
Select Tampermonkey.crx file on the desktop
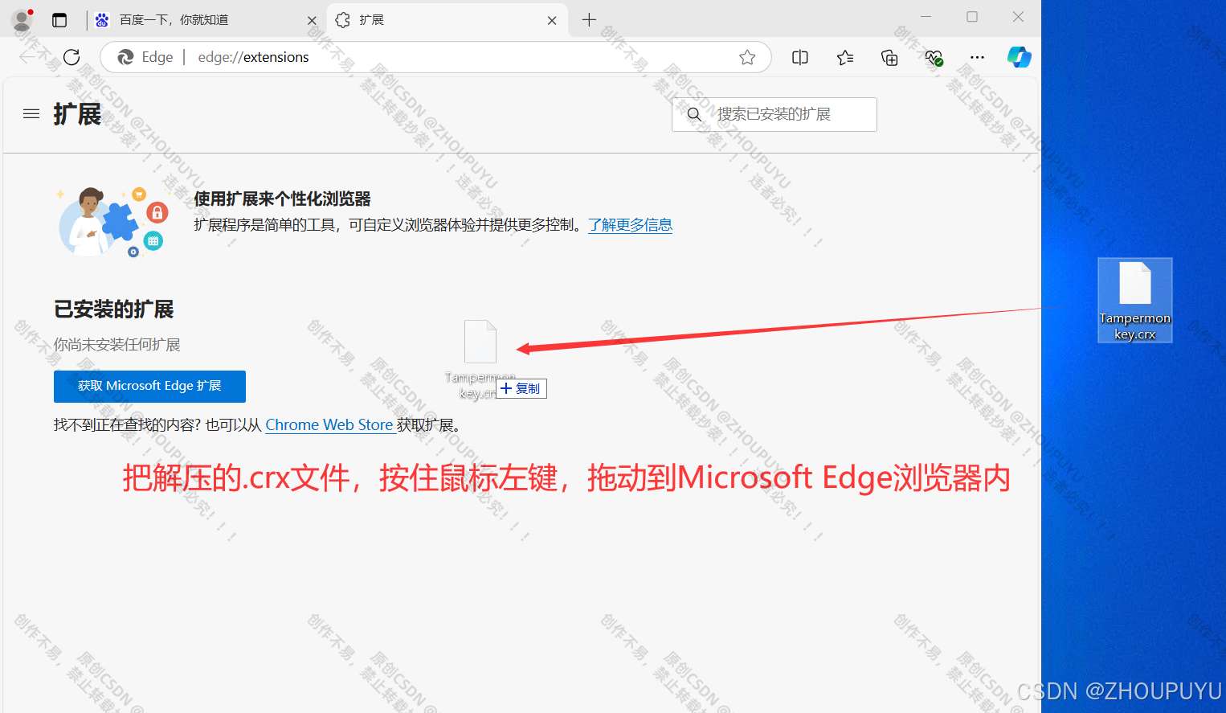coord(1135,300)
